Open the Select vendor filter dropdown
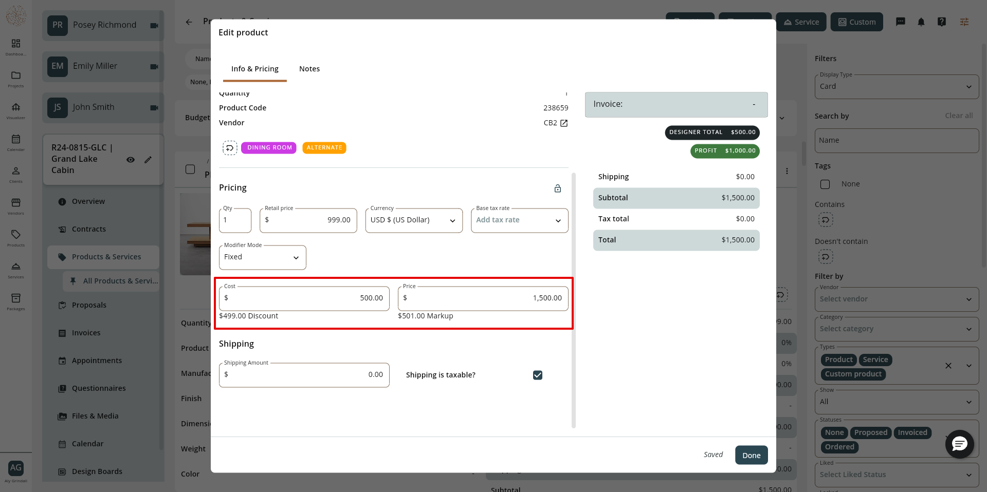 click(897, 299)
